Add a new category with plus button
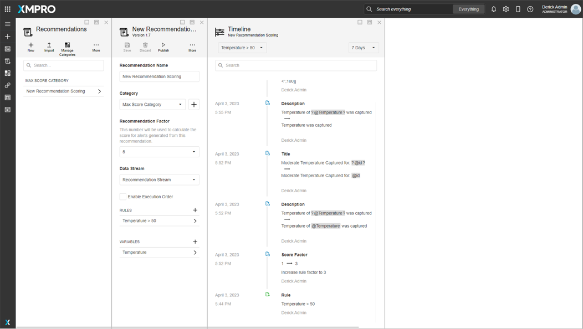Screen dimensions: 583x329 click(x=194, y=104)
